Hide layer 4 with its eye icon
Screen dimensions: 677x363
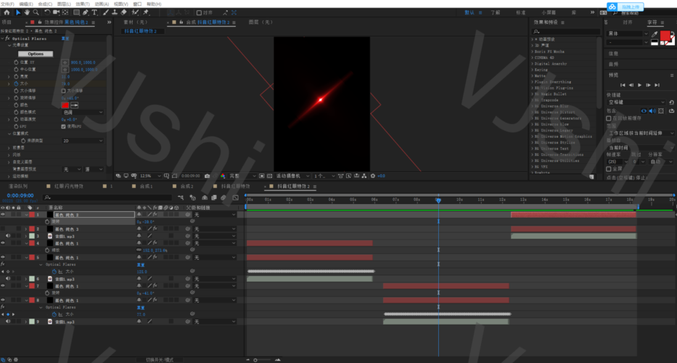click(3, 243)
